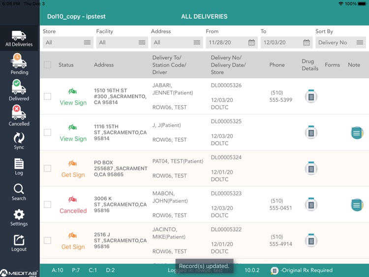This screenshot has height=277, width=369.
Task: Tap the Meditab logo
Action: coord(19,273)
